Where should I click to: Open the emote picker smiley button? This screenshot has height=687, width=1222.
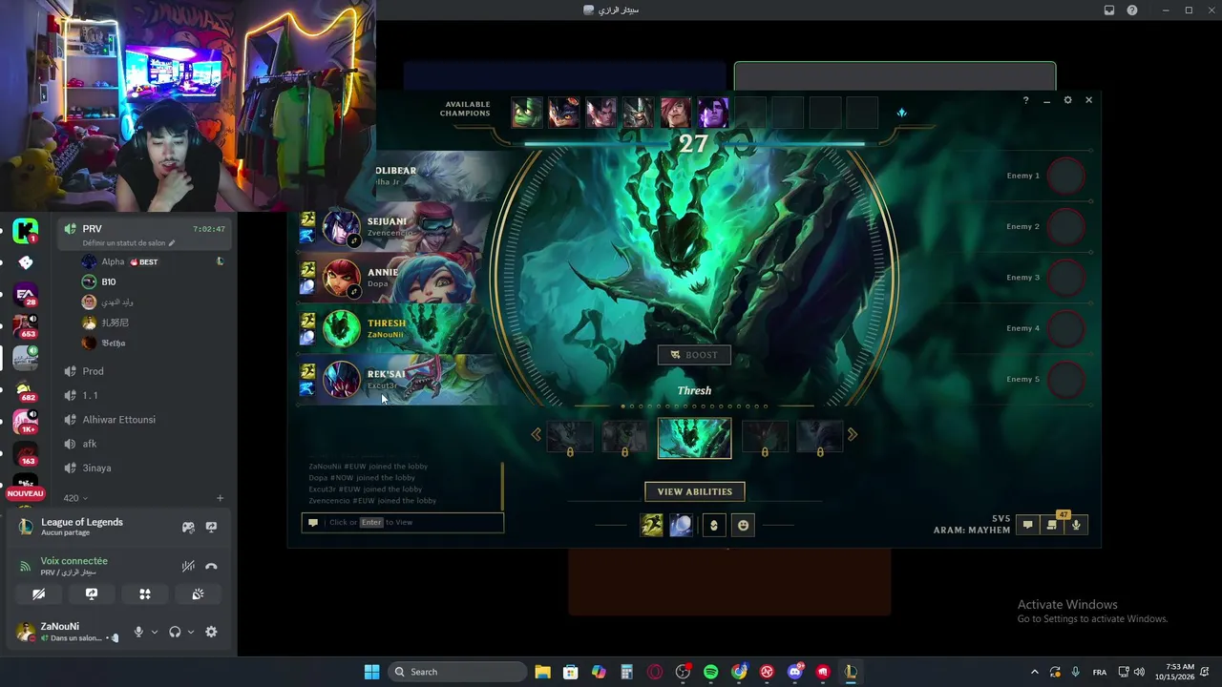click(x=743, y=525)
